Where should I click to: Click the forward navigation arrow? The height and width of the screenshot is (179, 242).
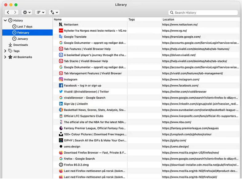(x=15, y=12)
